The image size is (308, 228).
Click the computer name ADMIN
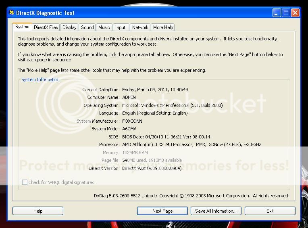[x=129, y=97]
